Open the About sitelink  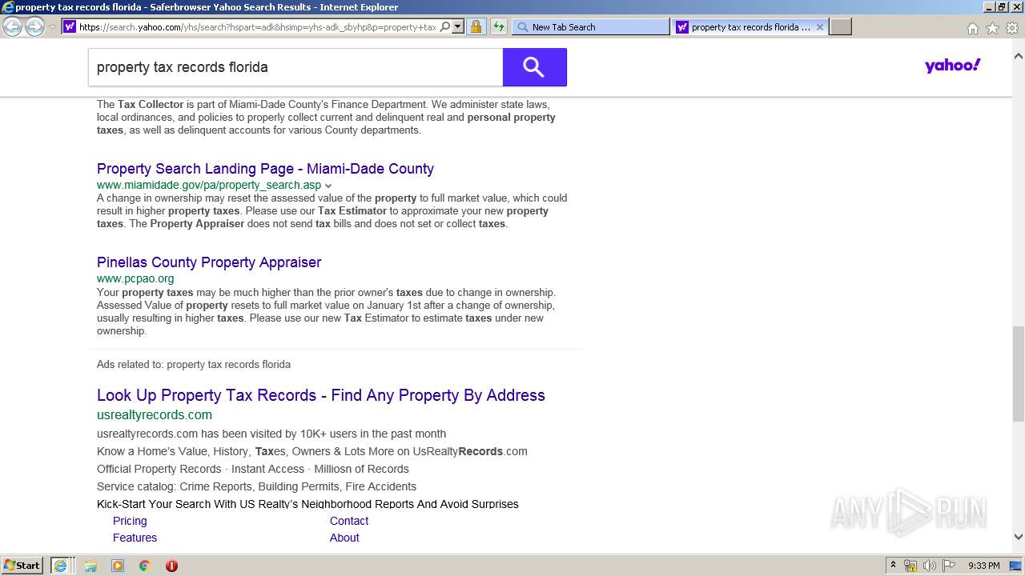click(344, 538)
